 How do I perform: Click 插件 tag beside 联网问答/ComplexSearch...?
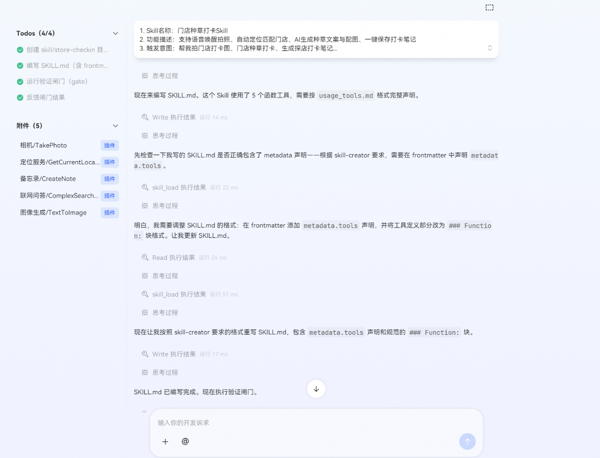click(x=110, y=196)
